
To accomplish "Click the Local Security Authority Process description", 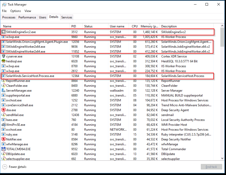I will tap(183, 120).
